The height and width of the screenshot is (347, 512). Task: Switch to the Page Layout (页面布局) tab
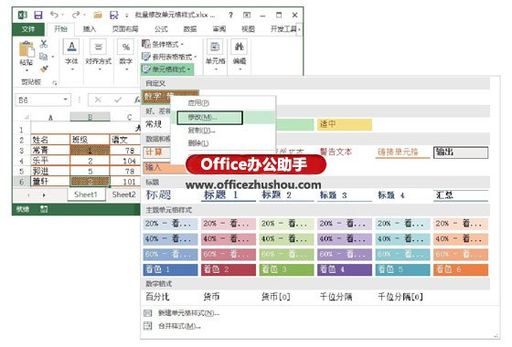[x=125, y=29]
